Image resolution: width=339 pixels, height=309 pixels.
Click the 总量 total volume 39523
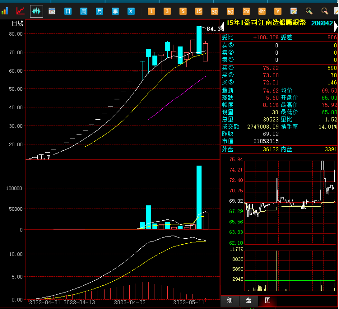[271, 120]
